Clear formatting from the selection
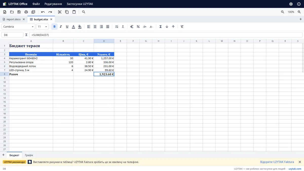This screenshot has width=304, height=171. tap(182, 27)
